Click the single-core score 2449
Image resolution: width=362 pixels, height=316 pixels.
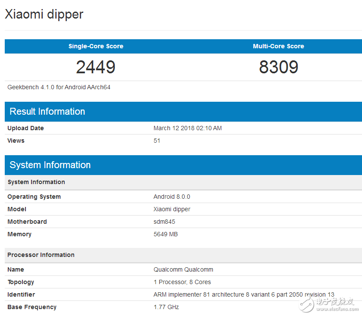pyautogui.click(x=96, y=67)
